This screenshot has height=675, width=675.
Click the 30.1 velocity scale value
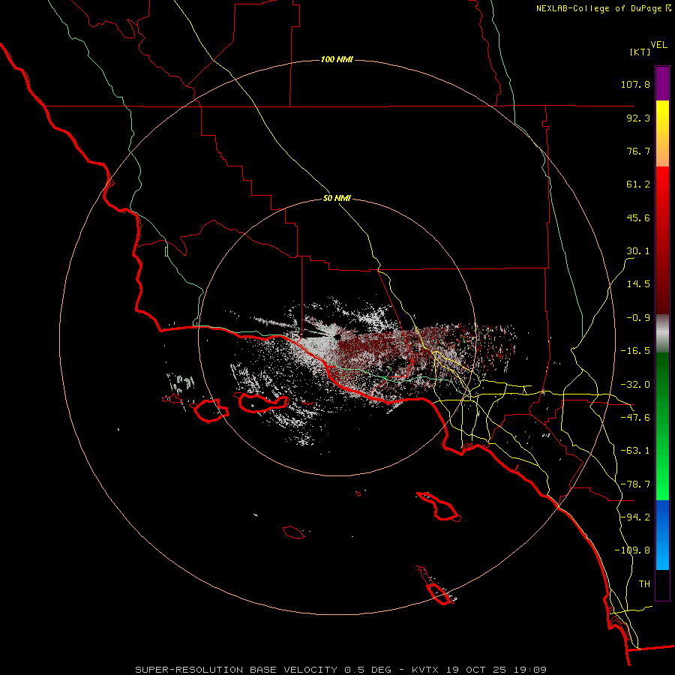tap(638, 251)
